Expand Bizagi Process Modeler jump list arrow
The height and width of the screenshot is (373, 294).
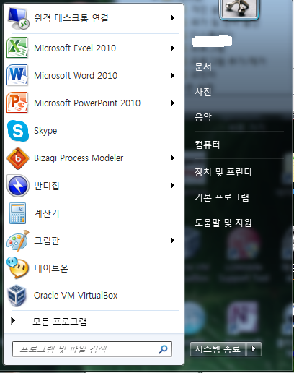(x=173, y=158)
